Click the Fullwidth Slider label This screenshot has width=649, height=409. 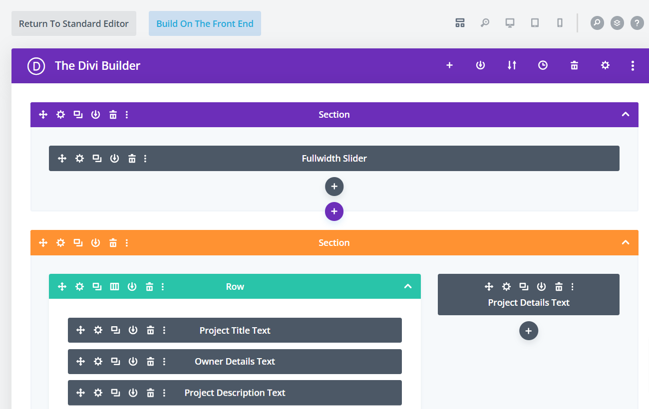click(334, 159)
